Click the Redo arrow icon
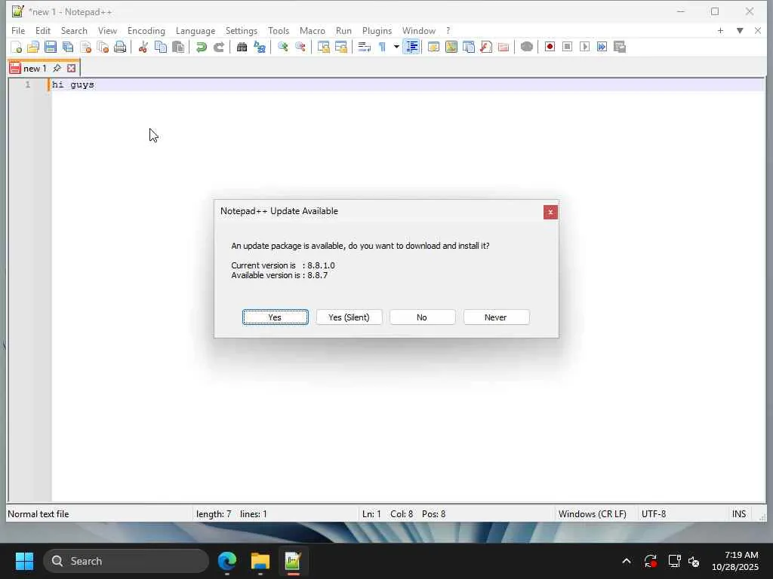 218,47
